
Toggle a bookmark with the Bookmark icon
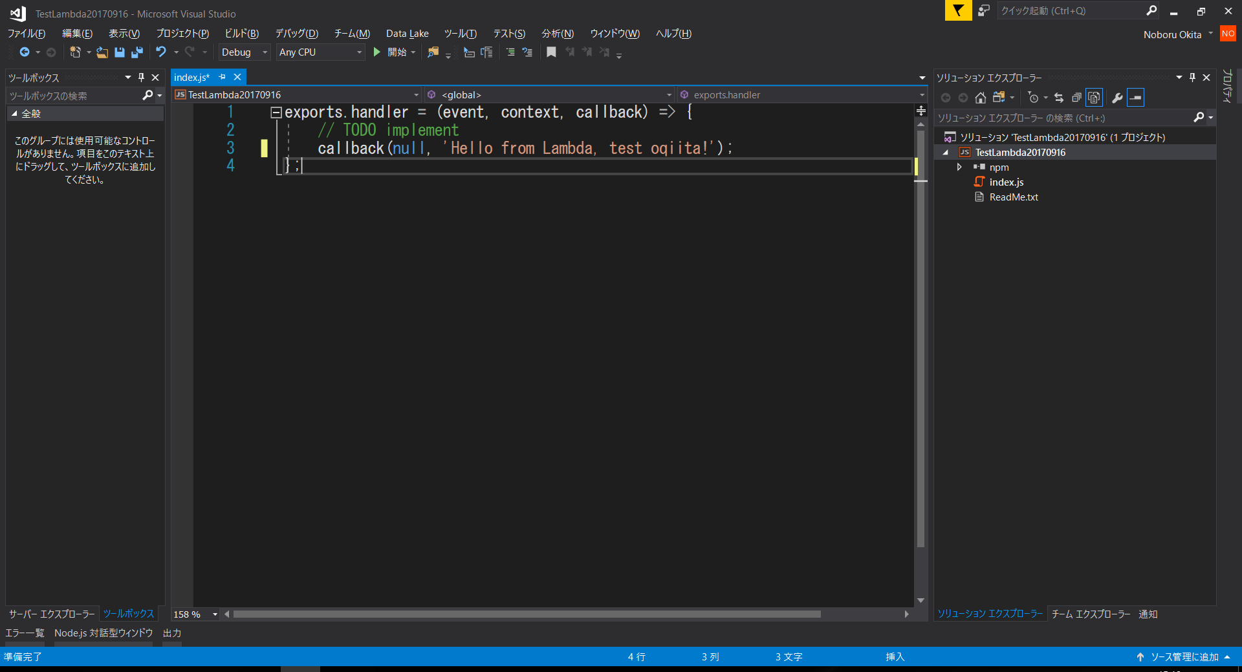coord(551,52)
